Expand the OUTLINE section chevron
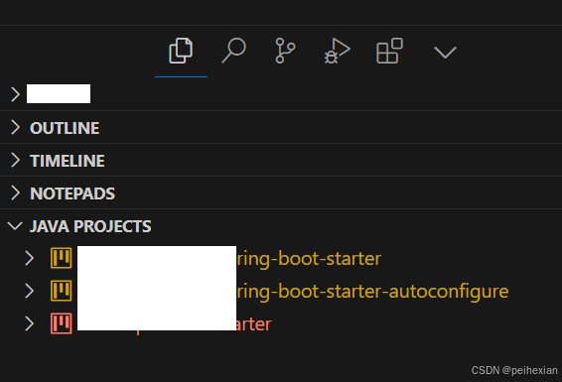 pyautogui.click(x=15, y=127)
